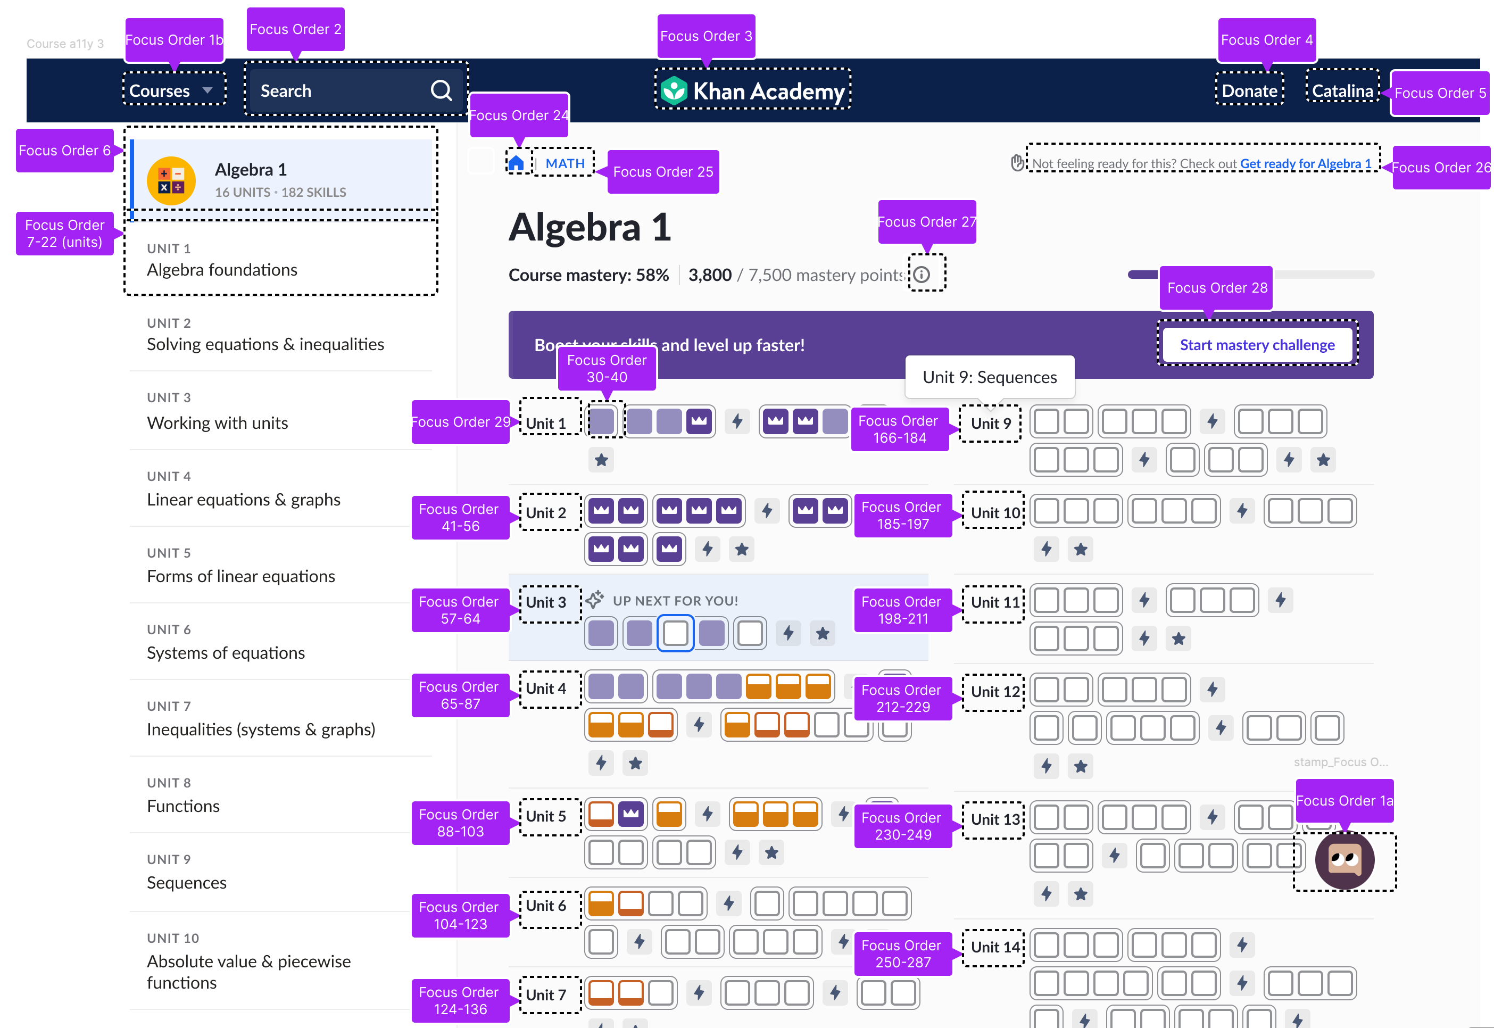Open the Get ready for Algebra 1 link
This screenshot has height=1028, width=1494.
pyautogui.click(x=1305, y=163)
